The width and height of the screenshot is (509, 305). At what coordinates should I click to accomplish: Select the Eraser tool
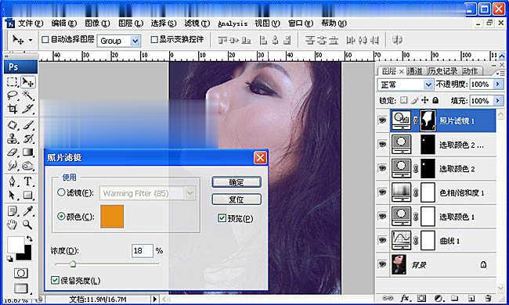point(13,152)
